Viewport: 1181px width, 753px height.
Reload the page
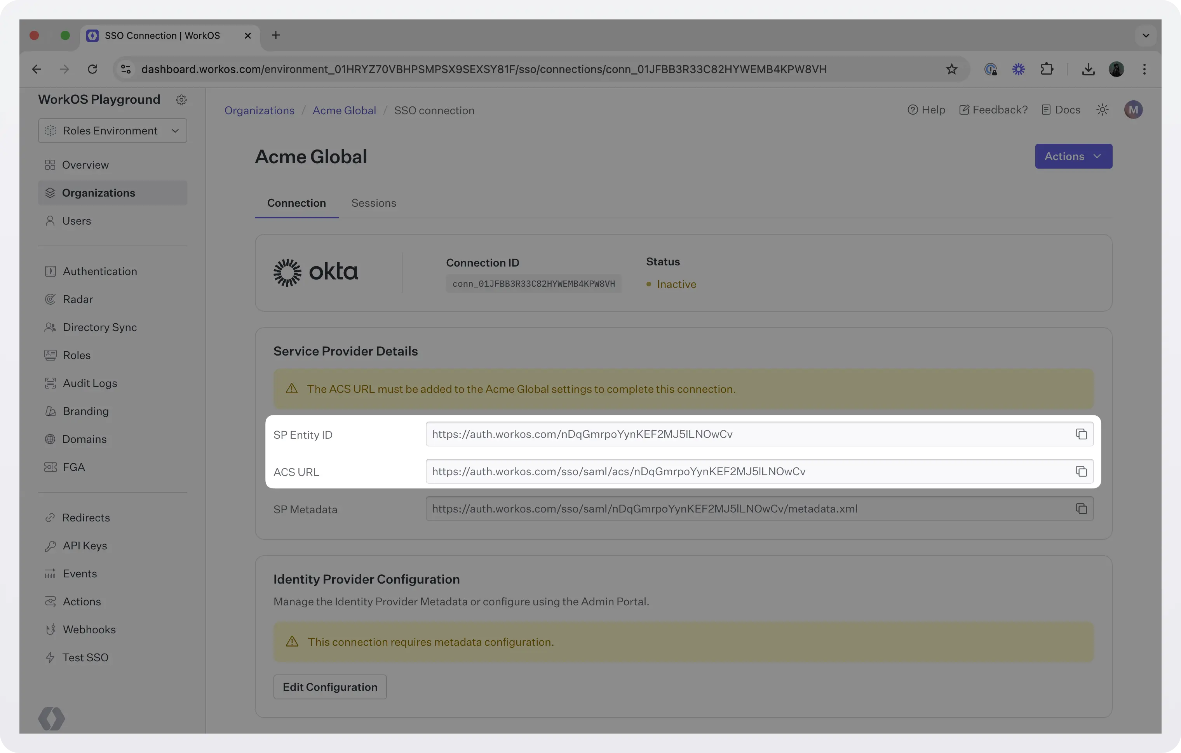[92, 69]
